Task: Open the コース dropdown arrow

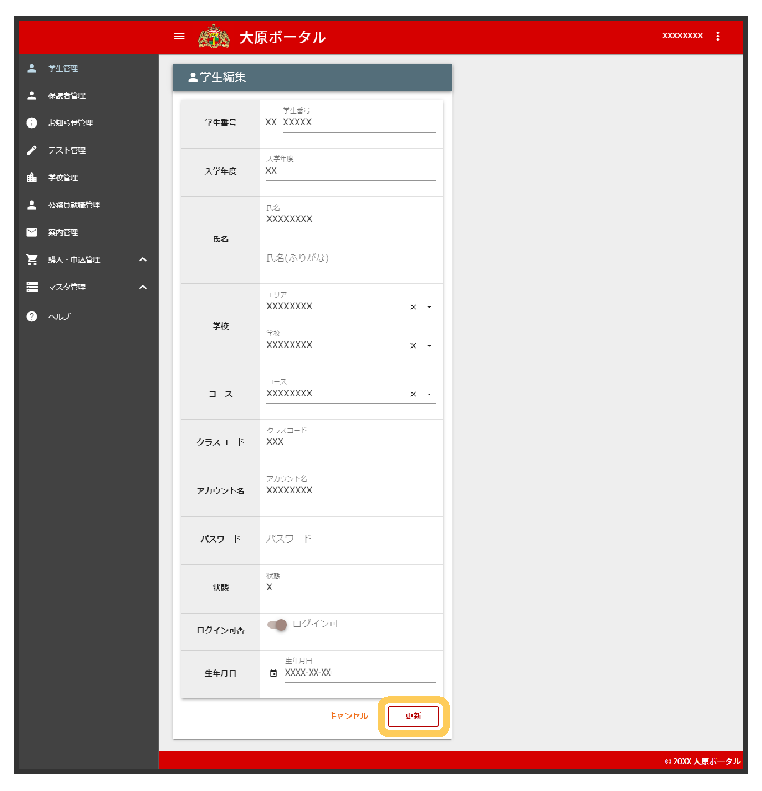Action: (429, 394)
